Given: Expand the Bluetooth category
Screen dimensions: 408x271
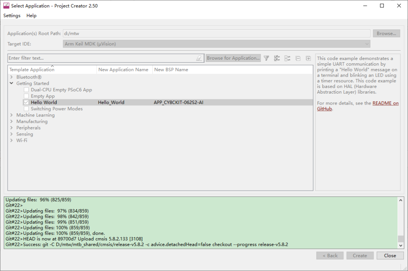Looking at the screenshot, I should pyautogui.click(x=11, y=77).
